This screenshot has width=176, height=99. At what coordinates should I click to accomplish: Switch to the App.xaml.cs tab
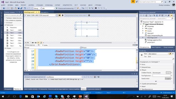(45, 12)
